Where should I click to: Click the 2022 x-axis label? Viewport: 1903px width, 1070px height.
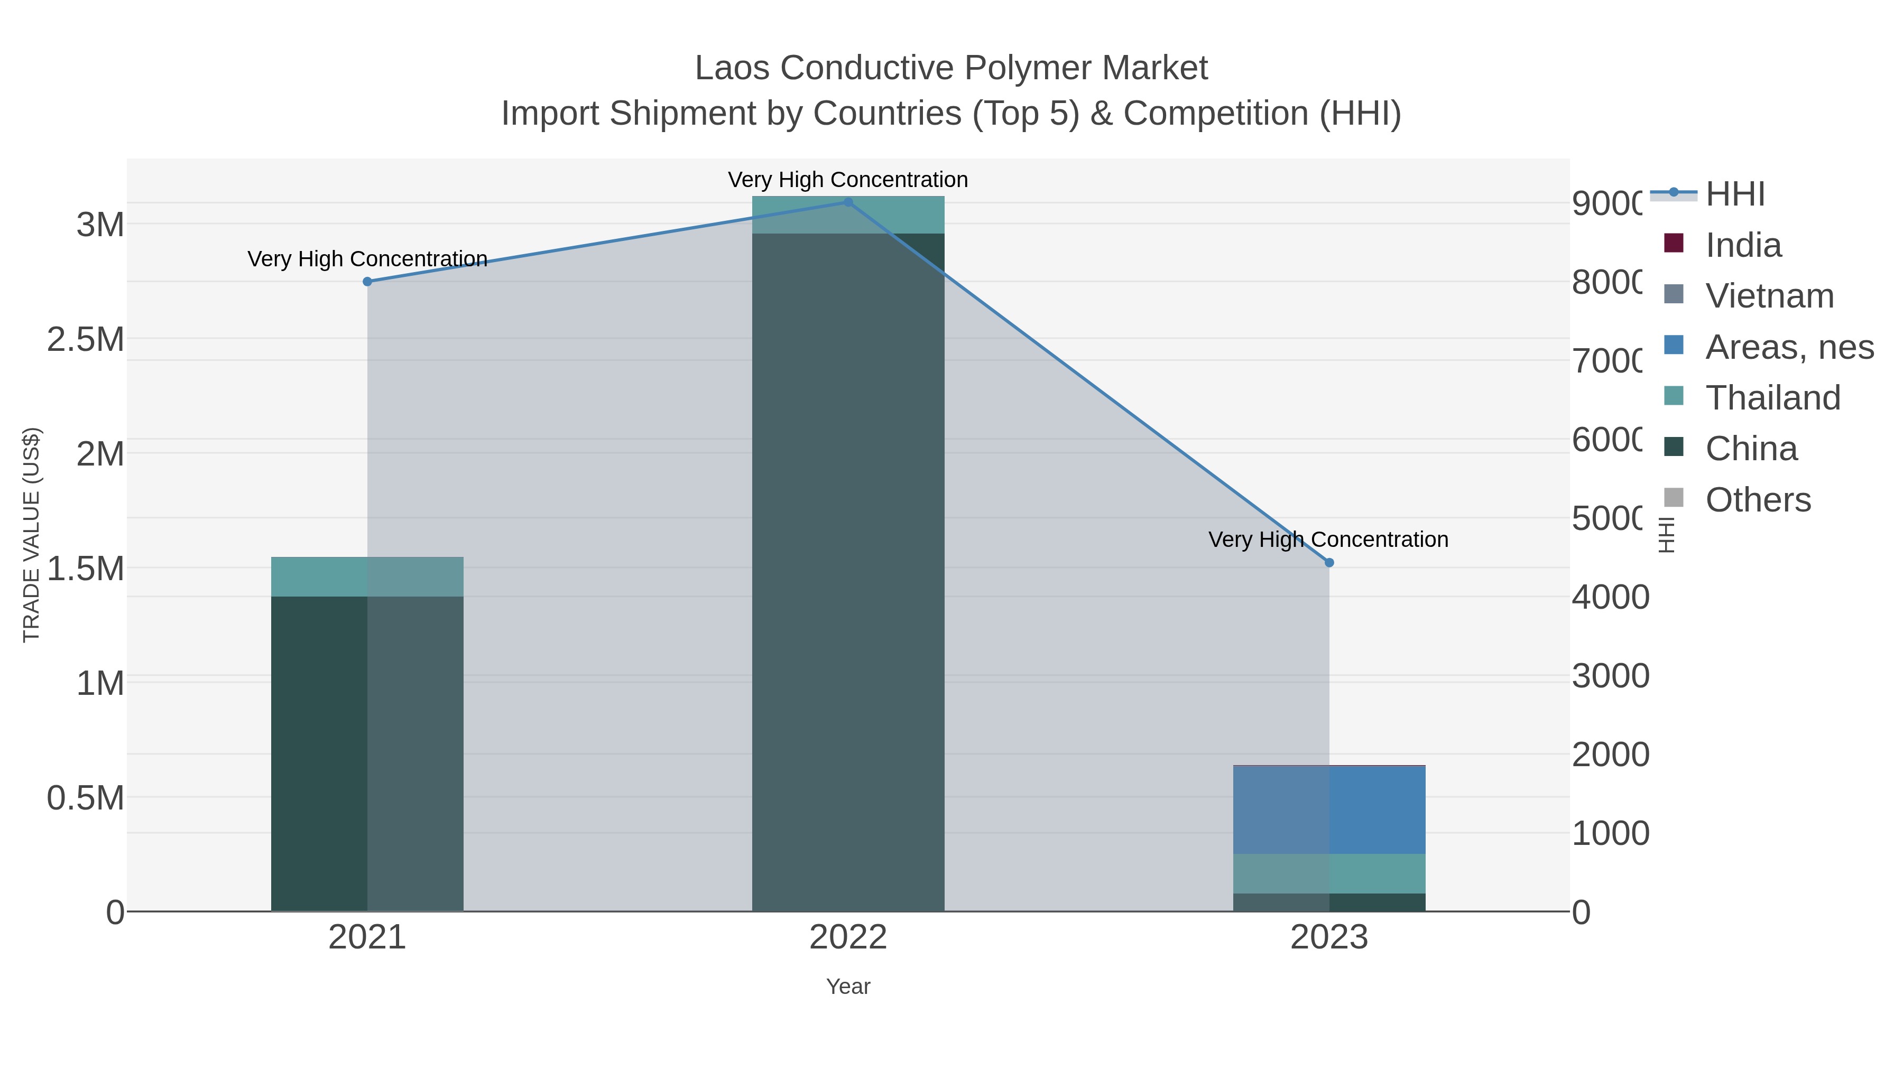[848, 938]
